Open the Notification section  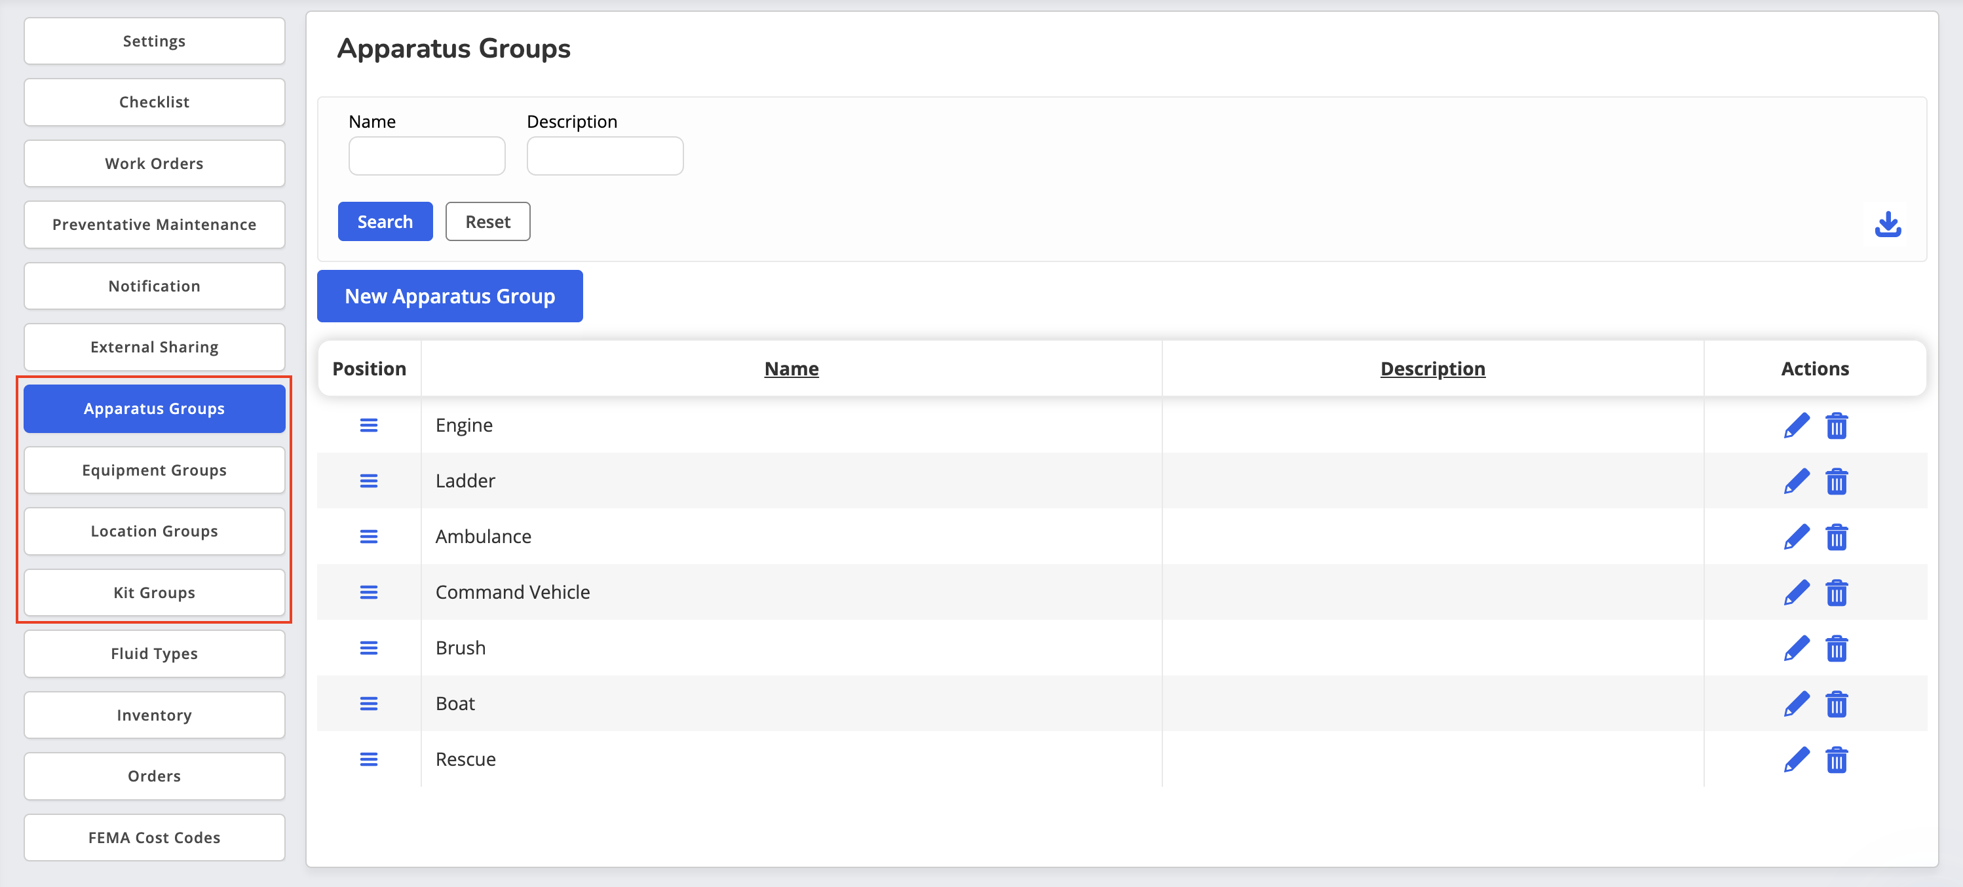tap(154, 286)
